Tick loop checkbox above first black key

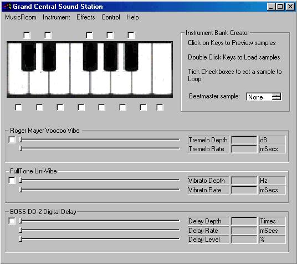click(x=27, y=36)
